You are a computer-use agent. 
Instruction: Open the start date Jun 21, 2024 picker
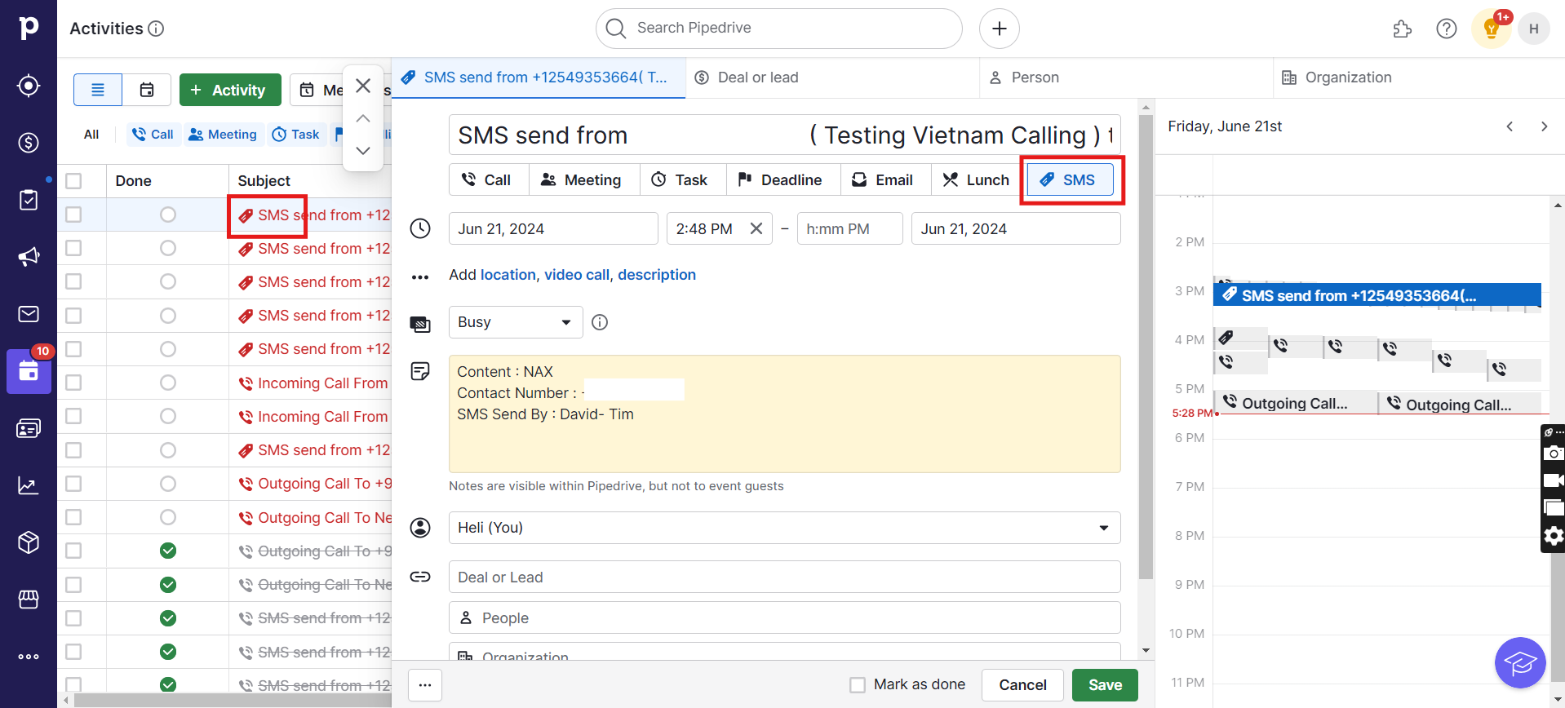point(553,228)
